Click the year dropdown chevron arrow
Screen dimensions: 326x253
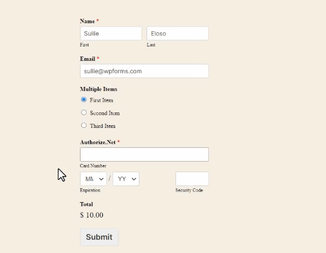[134, 179]
